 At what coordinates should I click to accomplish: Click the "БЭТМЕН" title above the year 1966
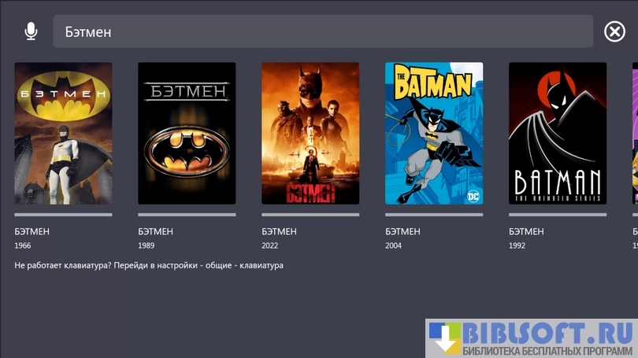coord(32,232)
